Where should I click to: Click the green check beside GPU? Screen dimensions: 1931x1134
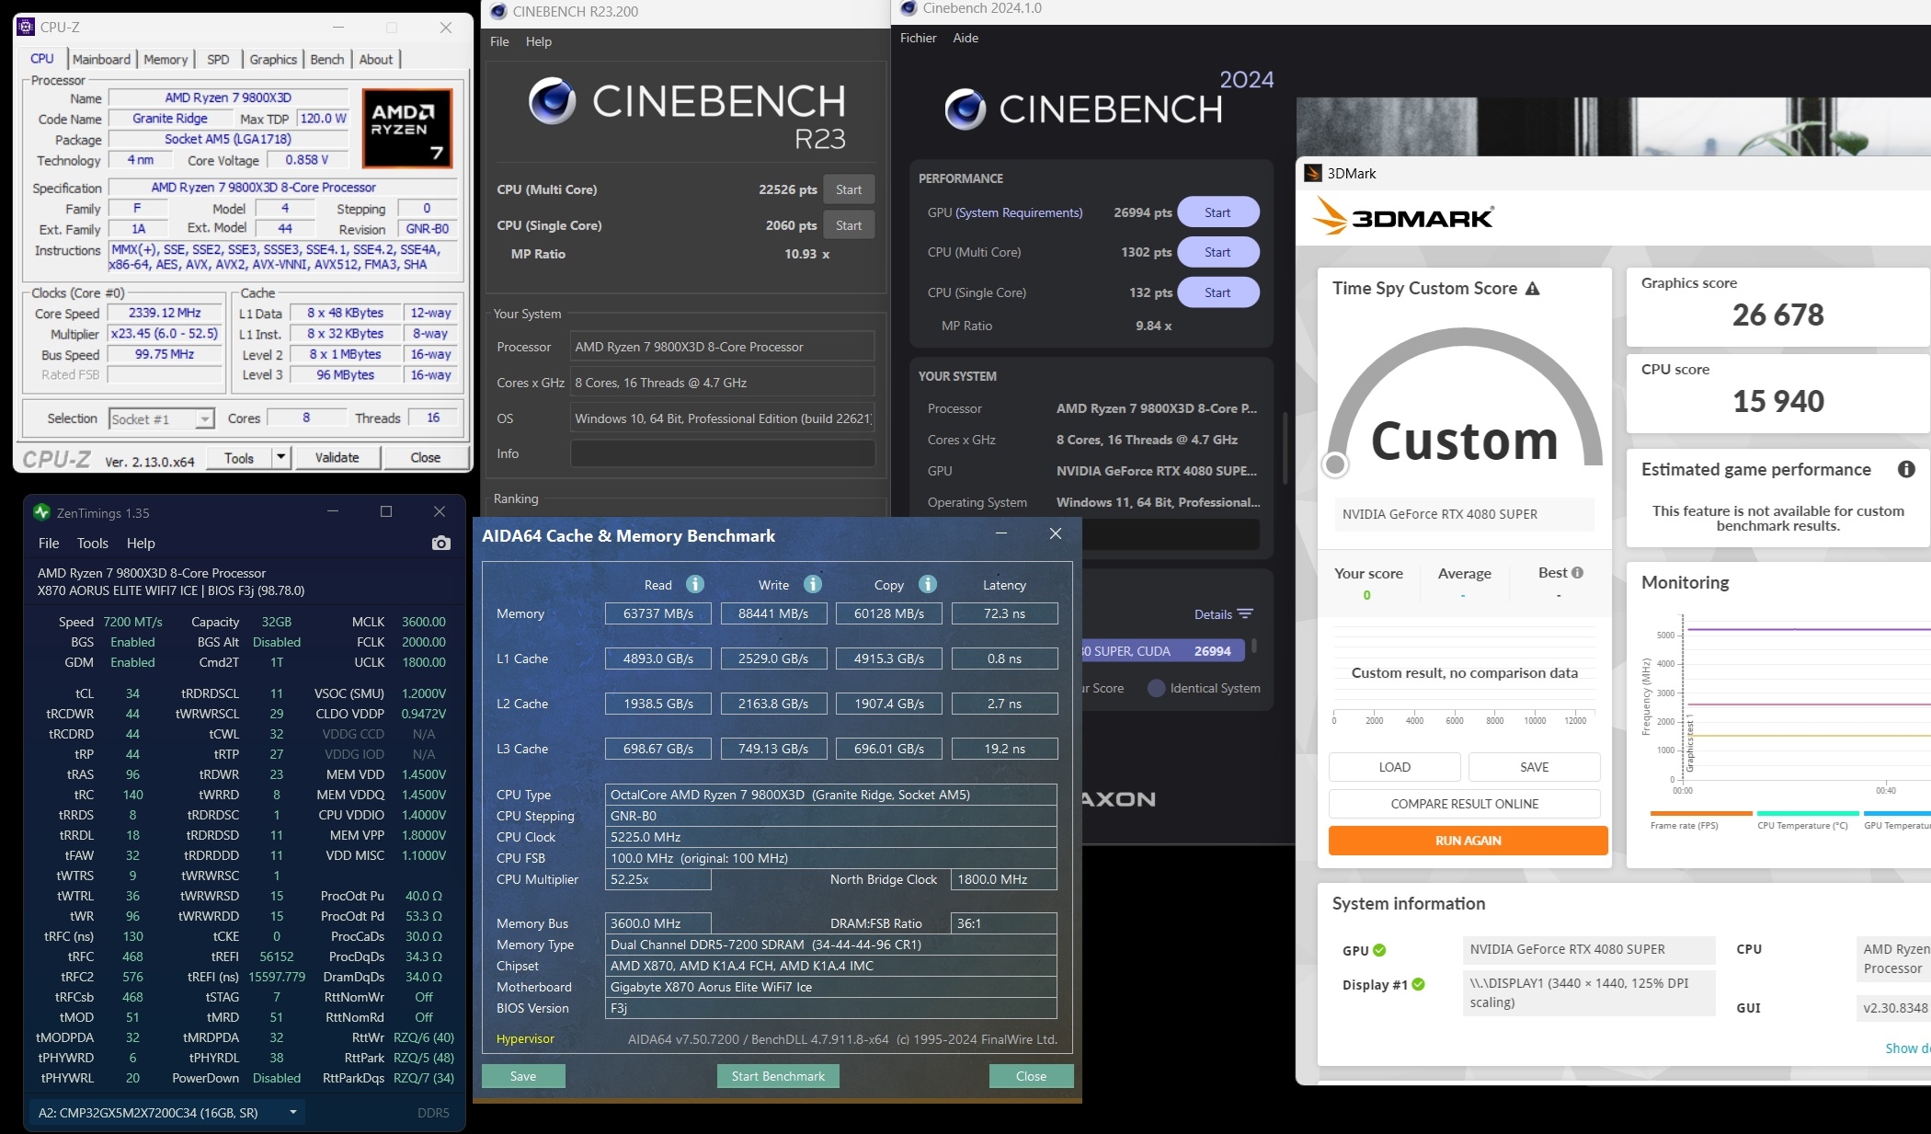pyautogui.click(x=1379, y=950)
